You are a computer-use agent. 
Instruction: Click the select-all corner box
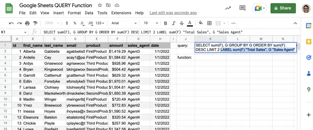5,39
